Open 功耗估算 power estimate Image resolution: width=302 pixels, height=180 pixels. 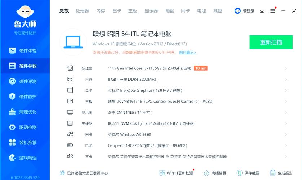[215, 173]
